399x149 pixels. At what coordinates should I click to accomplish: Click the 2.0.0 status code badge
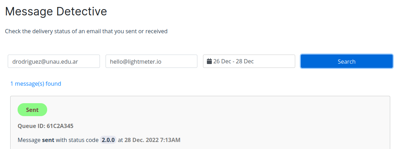coord(108,140)
